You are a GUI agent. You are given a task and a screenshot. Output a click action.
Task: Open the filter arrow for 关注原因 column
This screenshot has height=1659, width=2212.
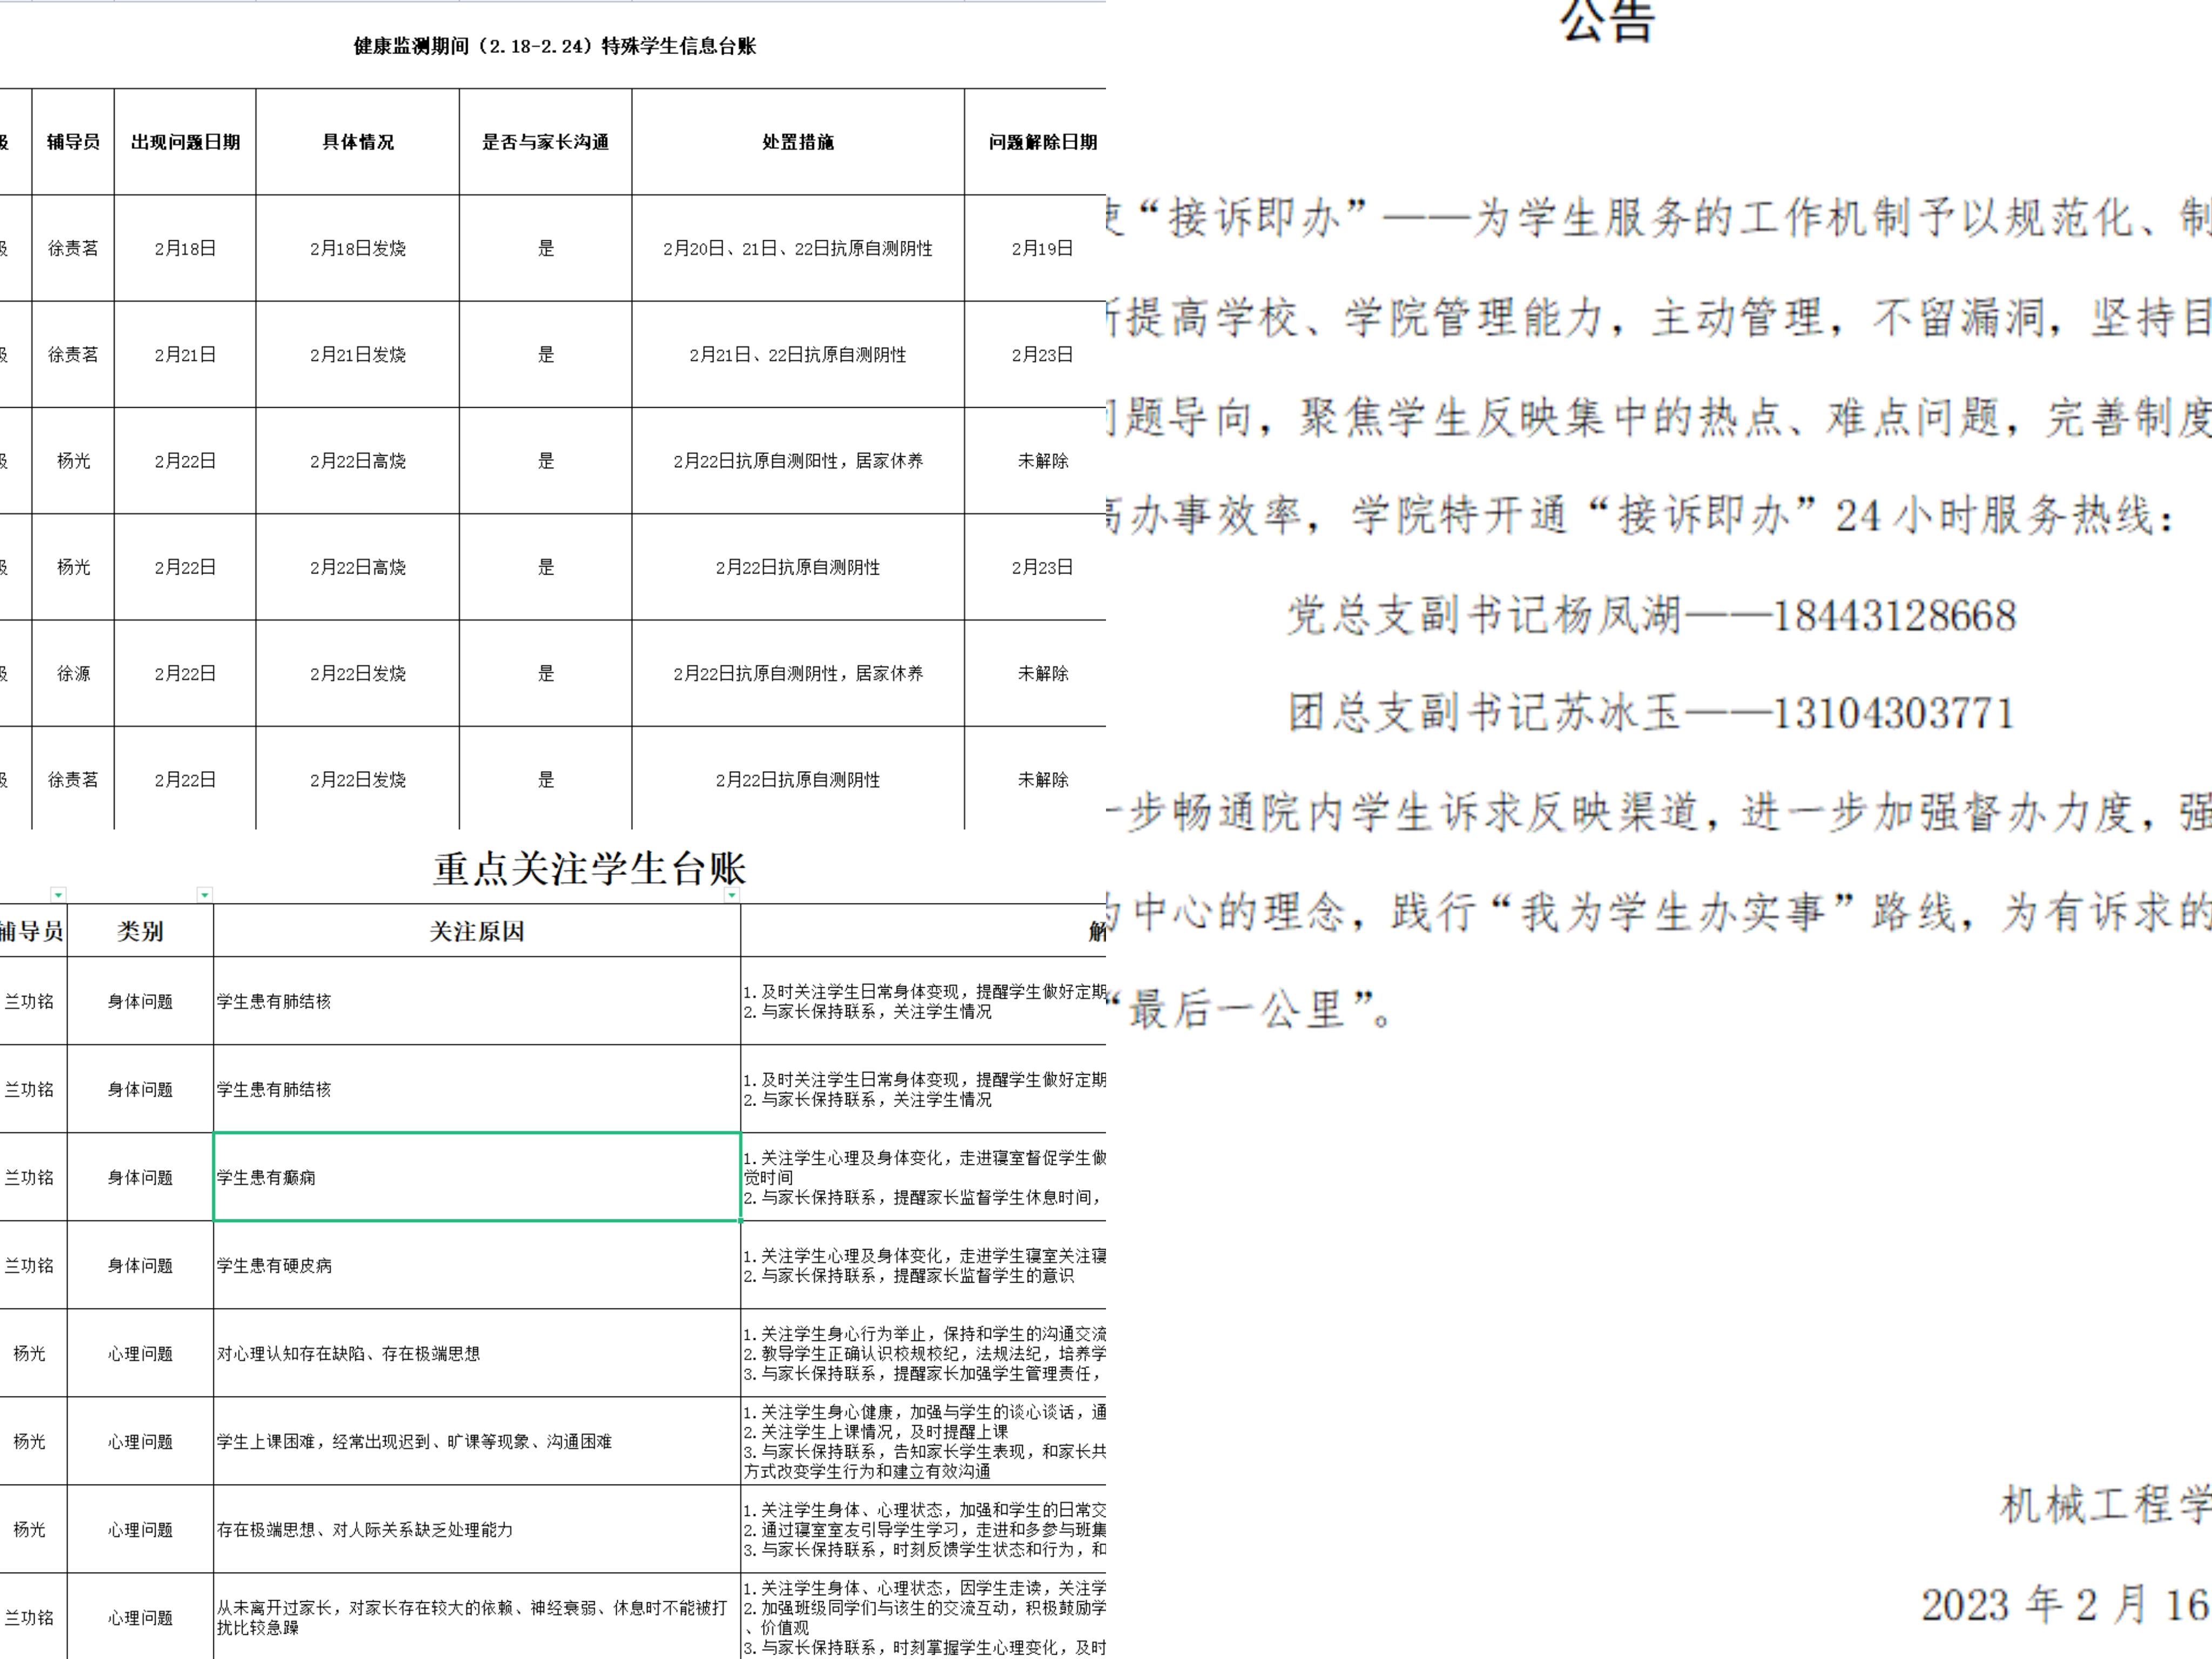point(732,895)
